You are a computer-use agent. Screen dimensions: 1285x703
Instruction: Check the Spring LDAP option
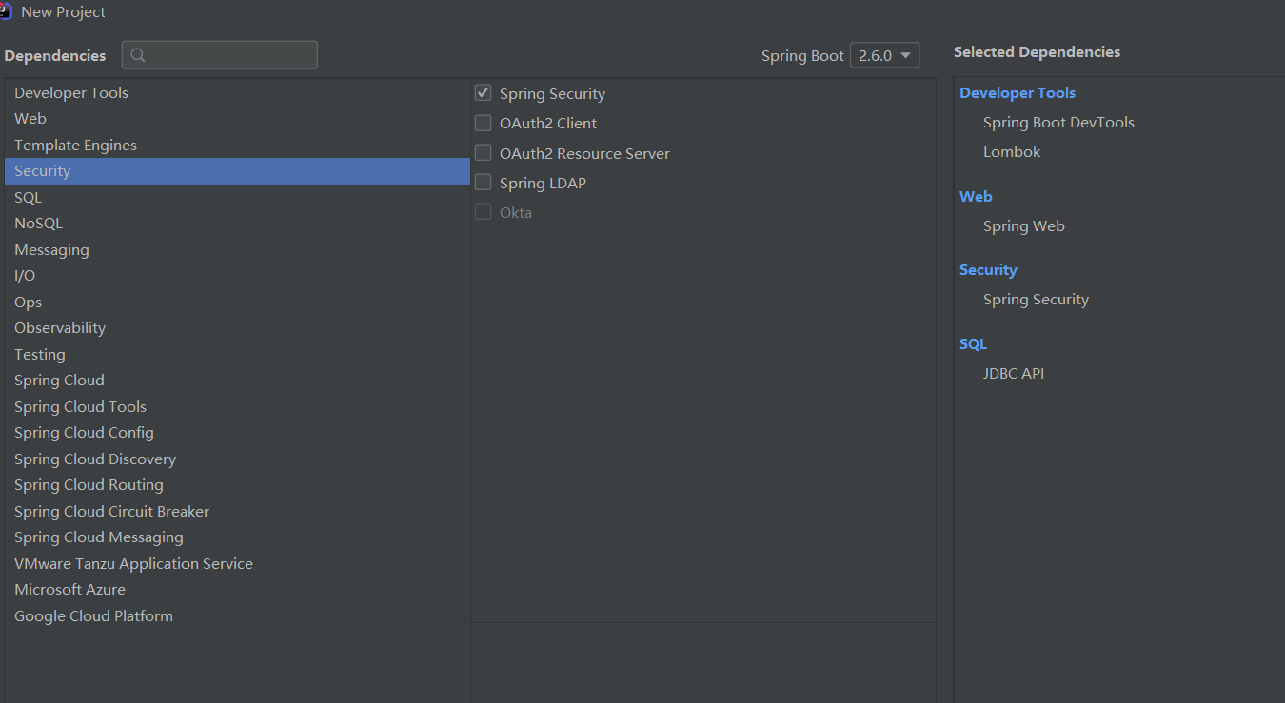click(x=484, y=183)
